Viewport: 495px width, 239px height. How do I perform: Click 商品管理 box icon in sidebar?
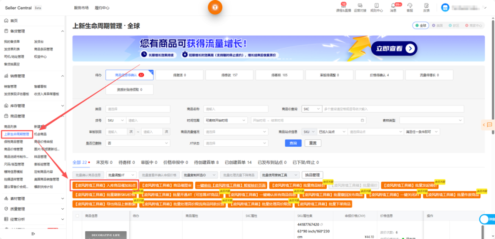coord(6,116)
